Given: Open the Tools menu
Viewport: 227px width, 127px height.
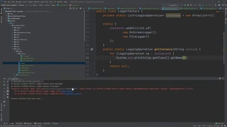Looking at the screenshot, I should click(x=51, y=2).
